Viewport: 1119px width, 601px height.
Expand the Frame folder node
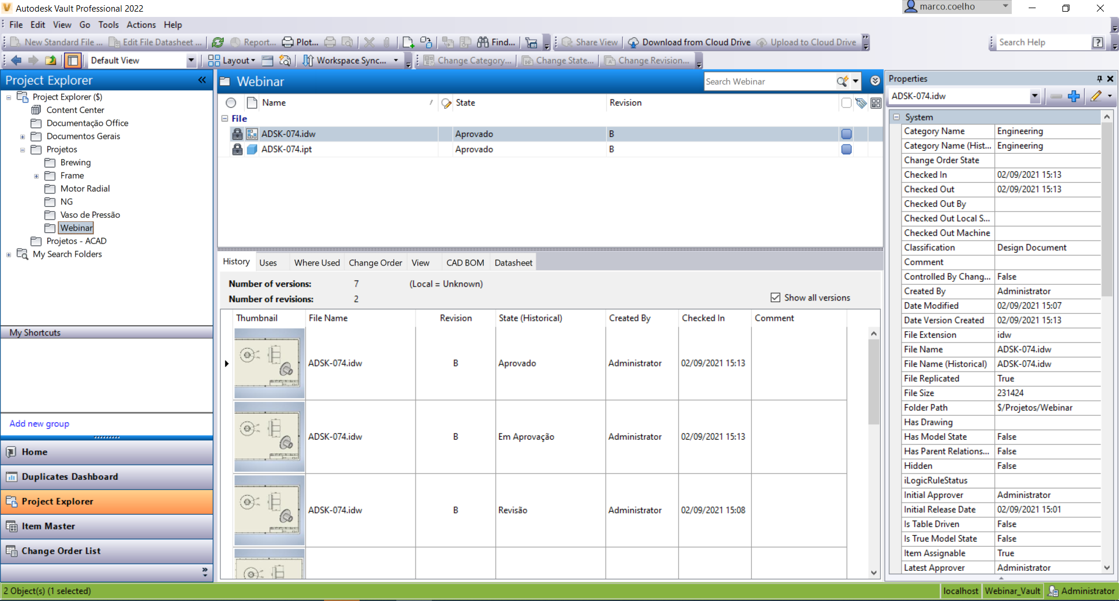[36, 176]
